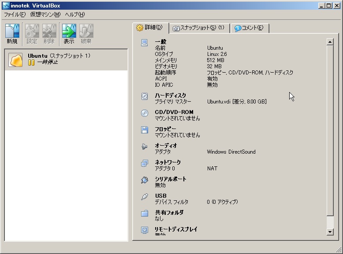Open the 共有フォルダ heading link

[169, 212]
